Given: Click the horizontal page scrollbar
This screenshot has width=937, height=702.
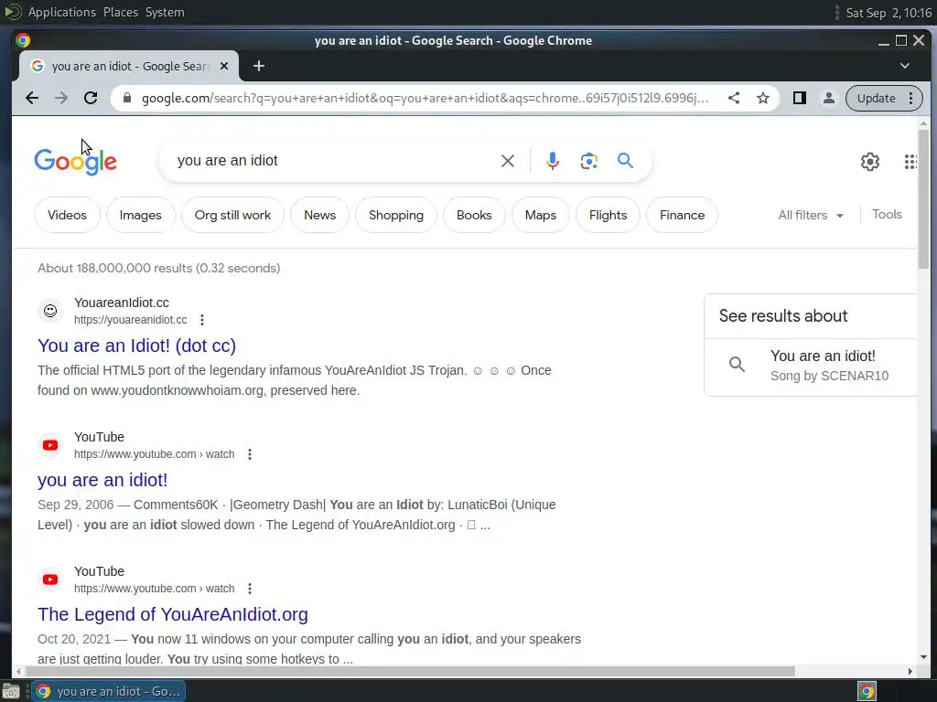Looking at the screenshot, I should click(409, 672).
